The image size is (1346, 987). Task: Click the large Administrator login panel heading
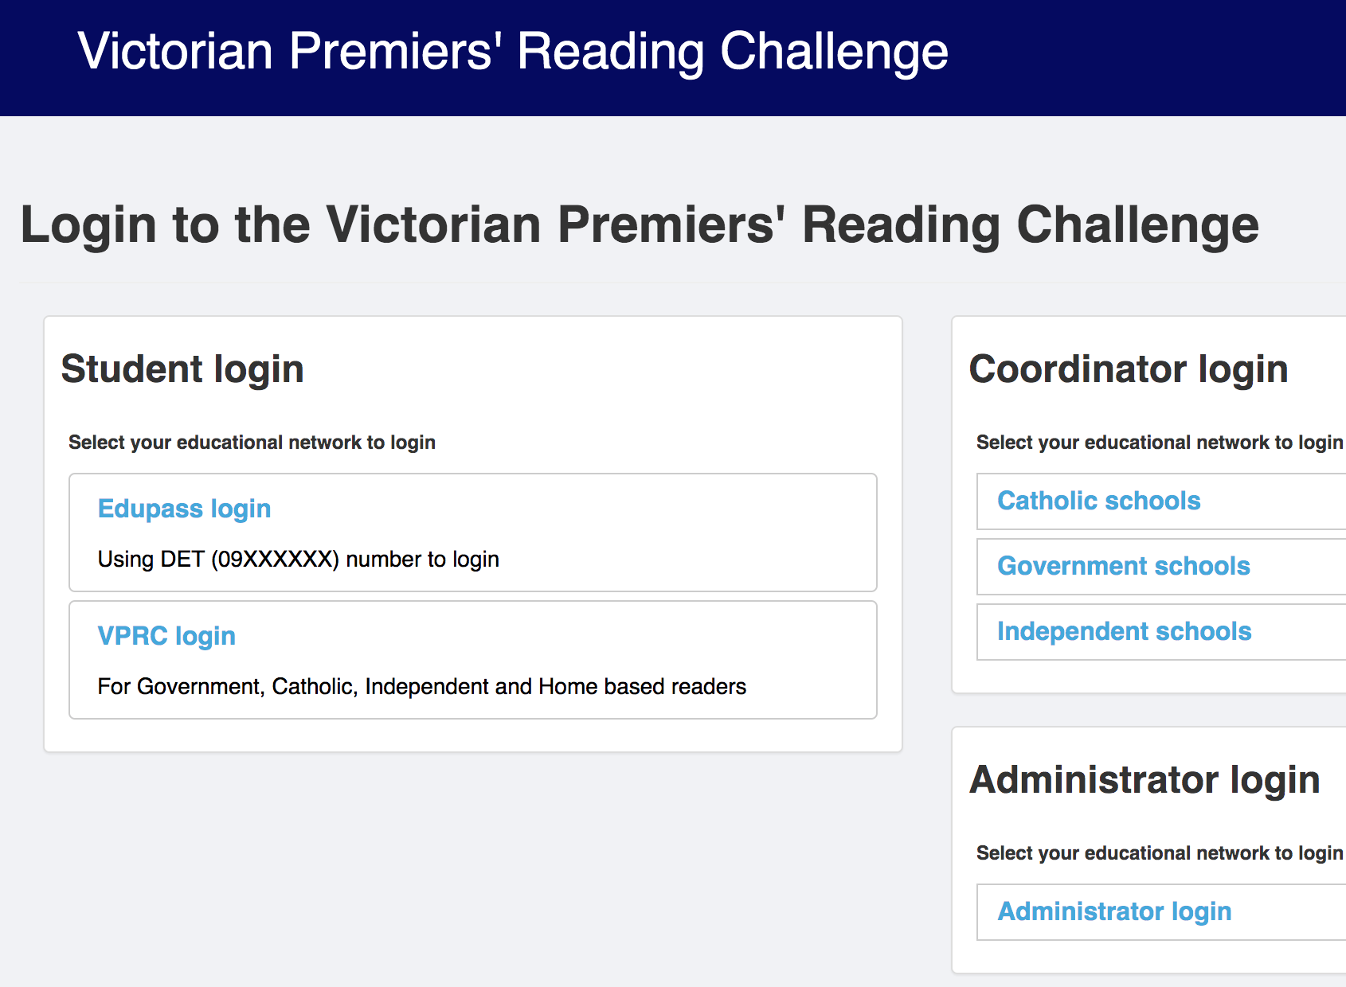[x=1144, y=780]
